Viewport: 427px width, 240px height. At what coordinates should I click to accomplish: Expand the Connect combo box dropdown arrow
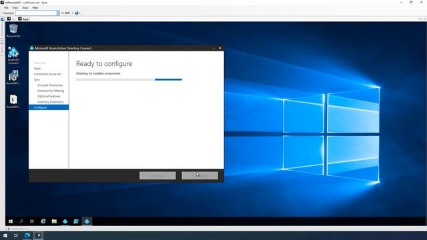click(58, 13)
